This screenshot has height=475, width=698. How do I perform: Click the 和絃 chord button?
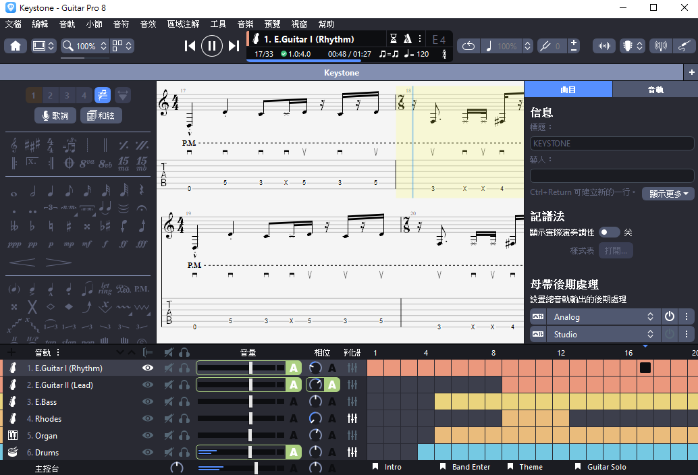(101, 115)
